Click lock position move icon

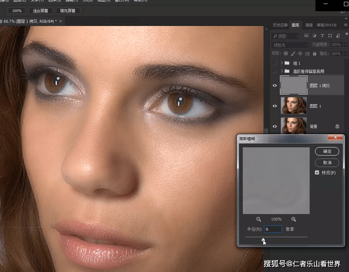click(x=300, y=54)
